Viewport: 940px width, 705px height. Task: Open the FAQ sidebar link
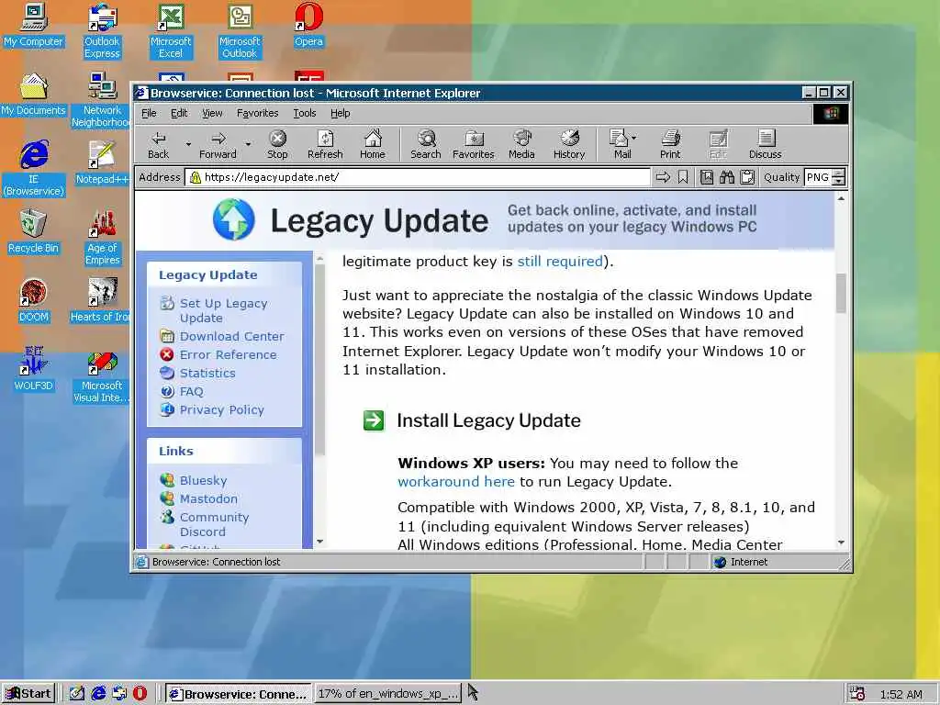point(191,391)
